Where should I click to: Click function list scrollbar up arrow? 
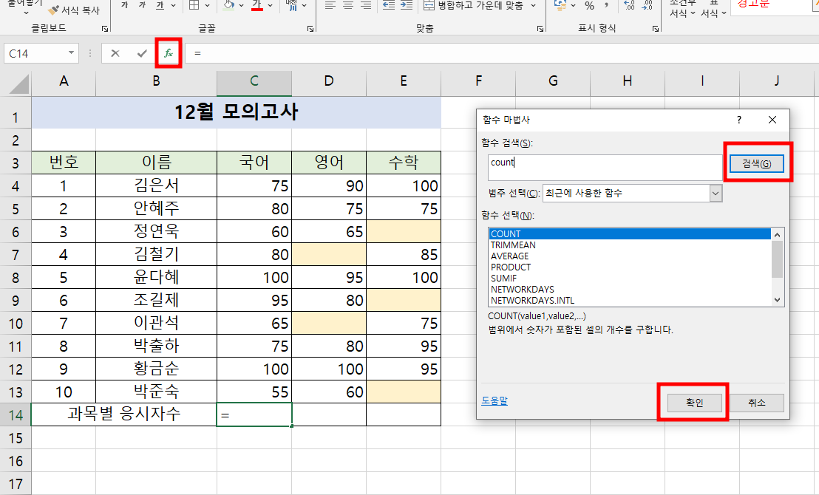coord(777,235)
